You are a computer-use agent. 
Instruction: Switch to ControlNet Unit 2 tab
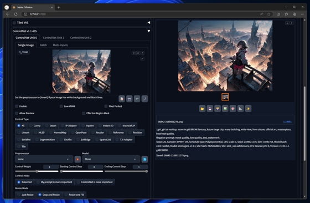(x=81, y=38)
